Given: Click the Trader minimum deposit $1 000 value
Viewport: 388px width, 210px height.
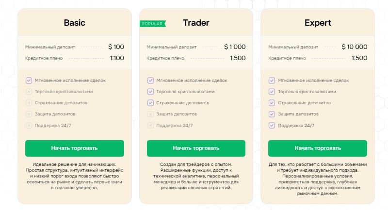Looking at the screenshot, I should point(235,47).
